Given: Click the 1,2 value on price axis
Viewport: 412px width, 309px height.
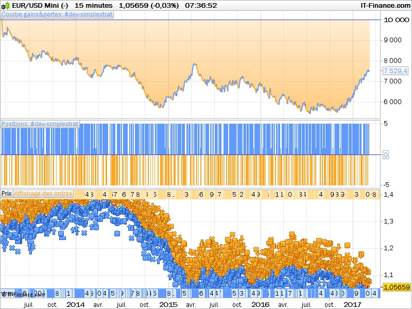Looking at the screenshot, I should click(x=388, y=248).
